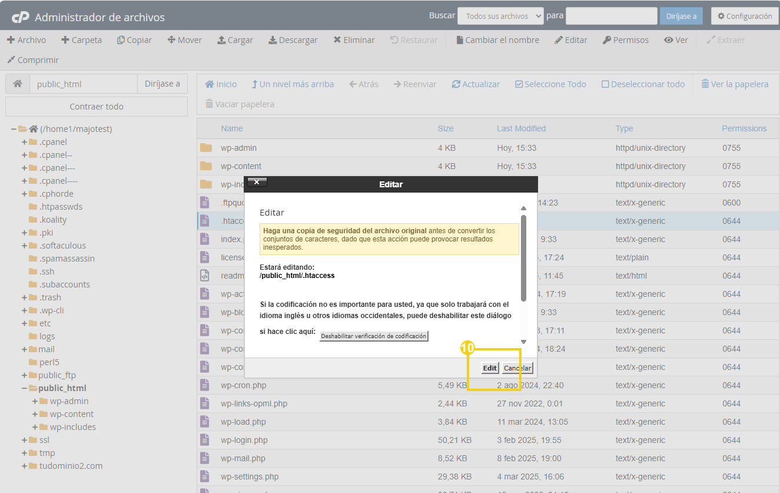Image resolution: width=780 pixels, height=493 pixels.
Task: Sort files by Last Modified column
Action: [x=521, y=128]
